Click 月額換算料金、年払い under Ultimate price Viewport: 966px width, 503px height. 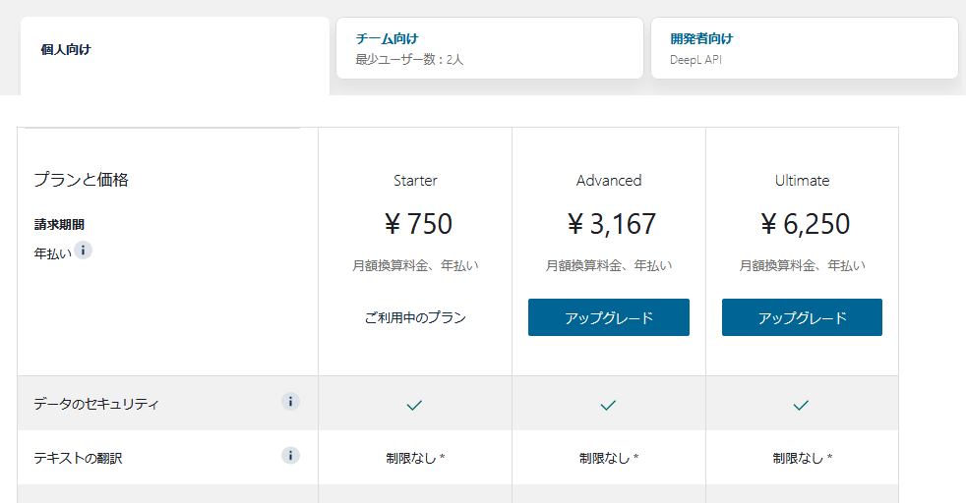[x=802, y=265]
